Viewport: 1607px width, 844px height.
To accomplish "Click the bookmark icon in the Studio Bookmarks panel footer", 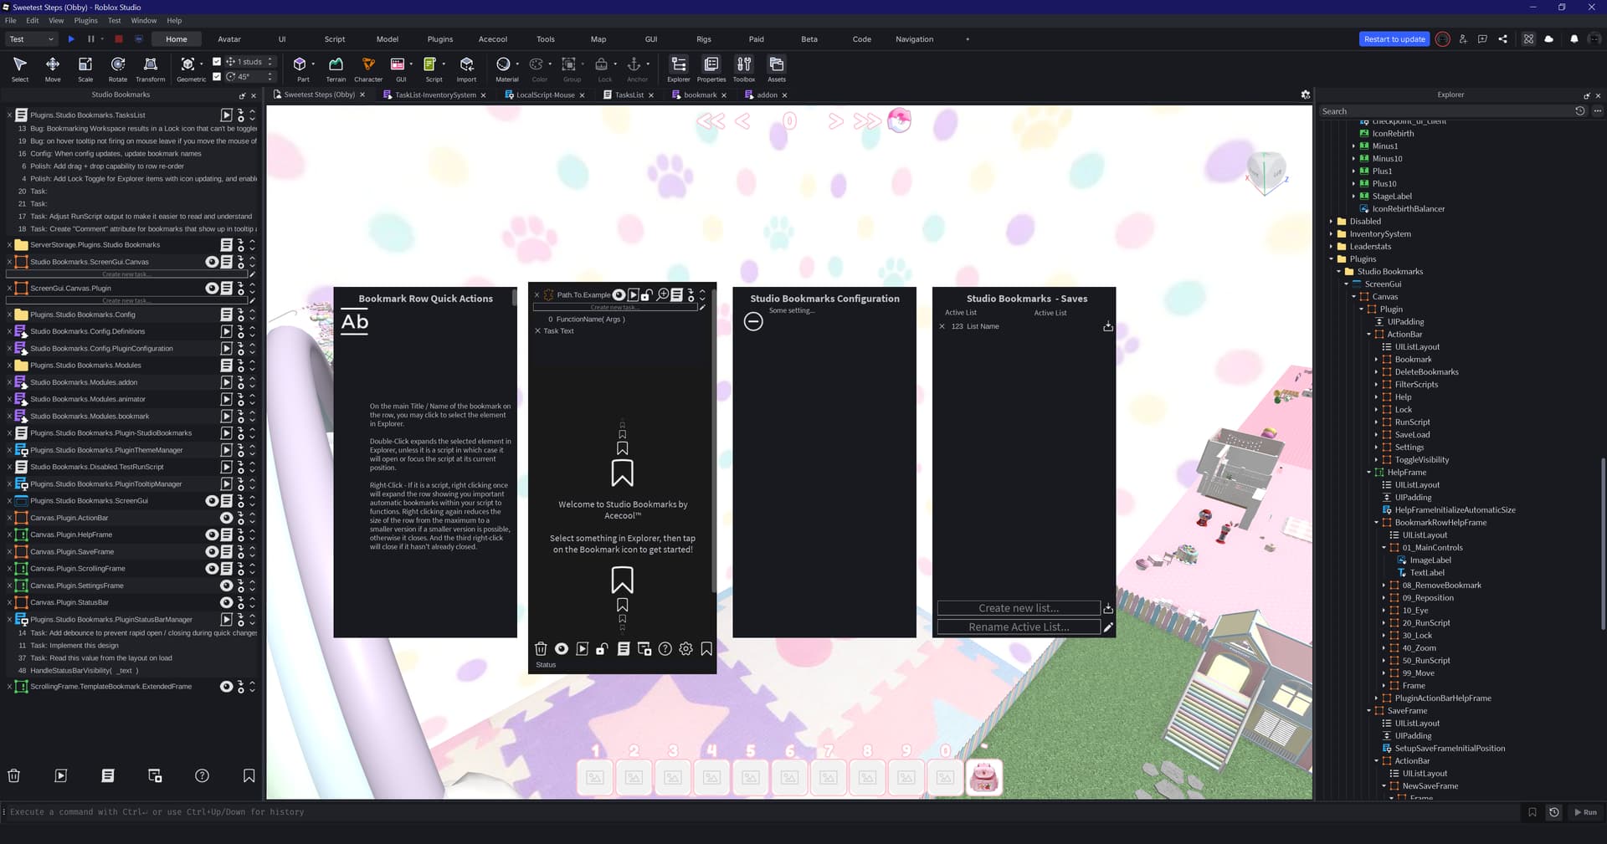I will coord(249,776).
